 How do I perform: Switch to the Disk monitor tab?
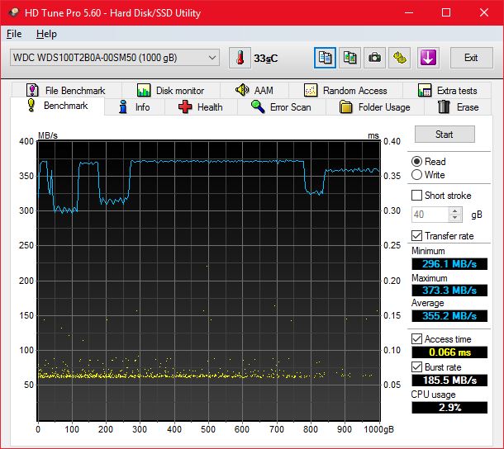(x=171, y=91)
